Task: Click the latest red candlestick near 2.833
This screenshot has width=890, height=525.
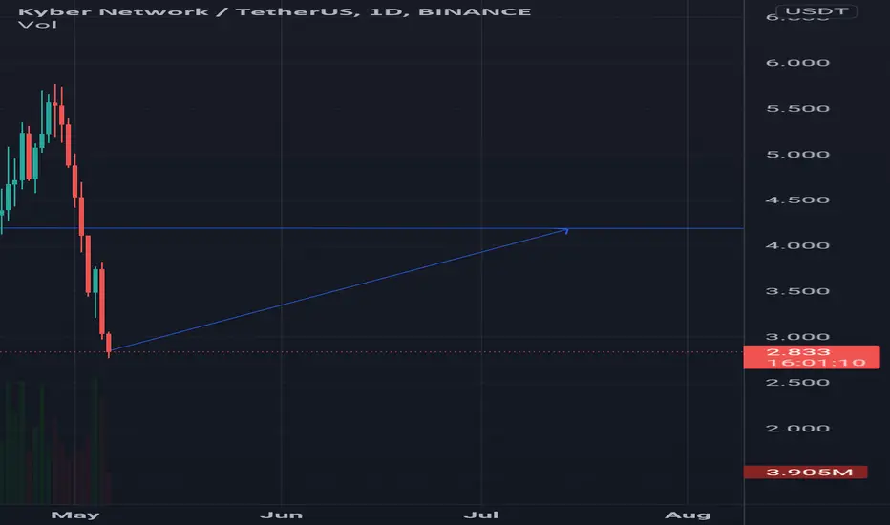Action: (109, 344)
